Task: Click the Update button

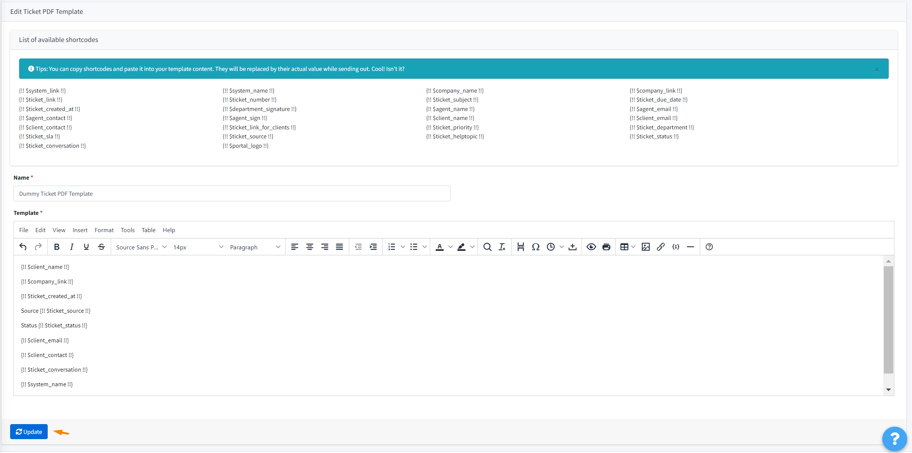Action: [x=29, y=432]
